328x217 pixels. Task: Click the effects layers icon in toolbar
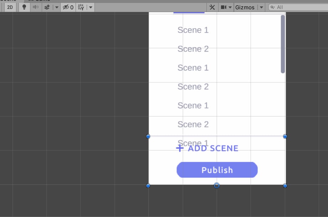pyautogui.click(x=47, y=7)
